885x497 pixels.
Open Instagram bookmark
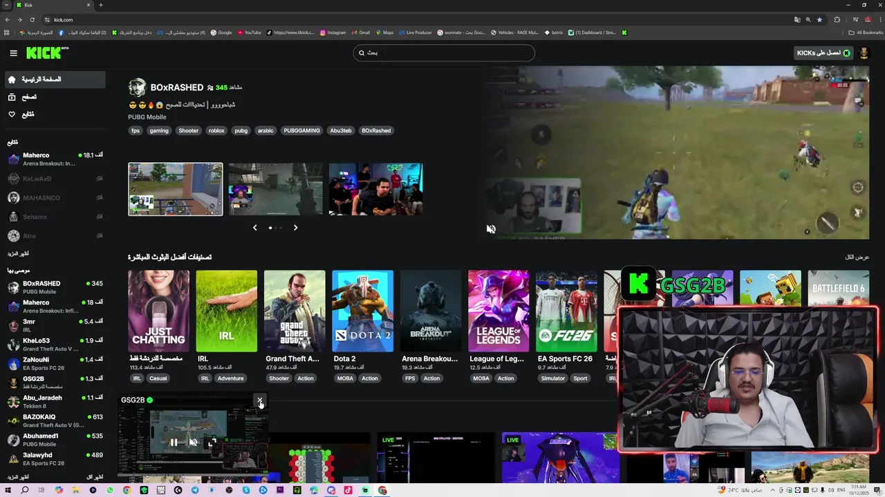[x=333, y=32]
